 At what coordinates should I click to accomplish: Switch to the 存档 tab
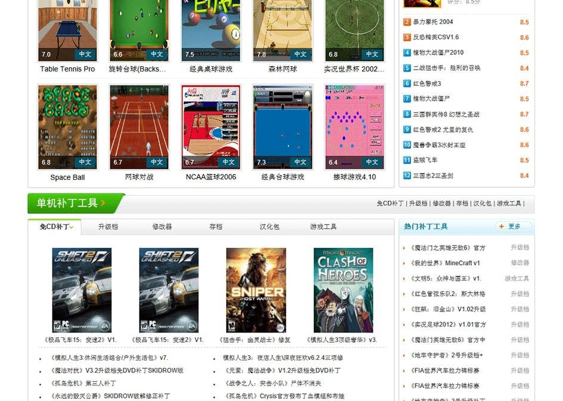click(216, 226)
